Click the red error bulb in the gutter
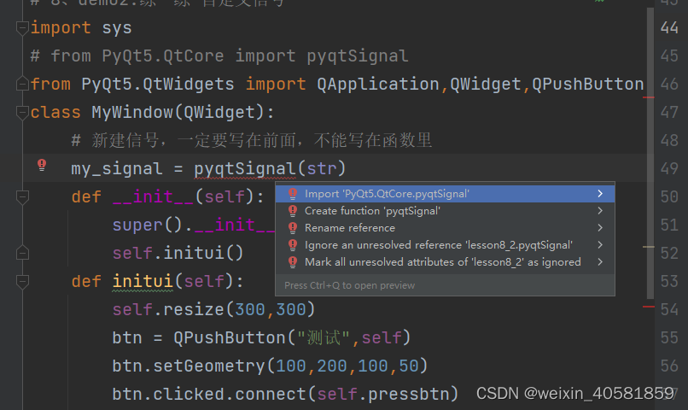This screenshot has width=688, height=410. point(41,165)
